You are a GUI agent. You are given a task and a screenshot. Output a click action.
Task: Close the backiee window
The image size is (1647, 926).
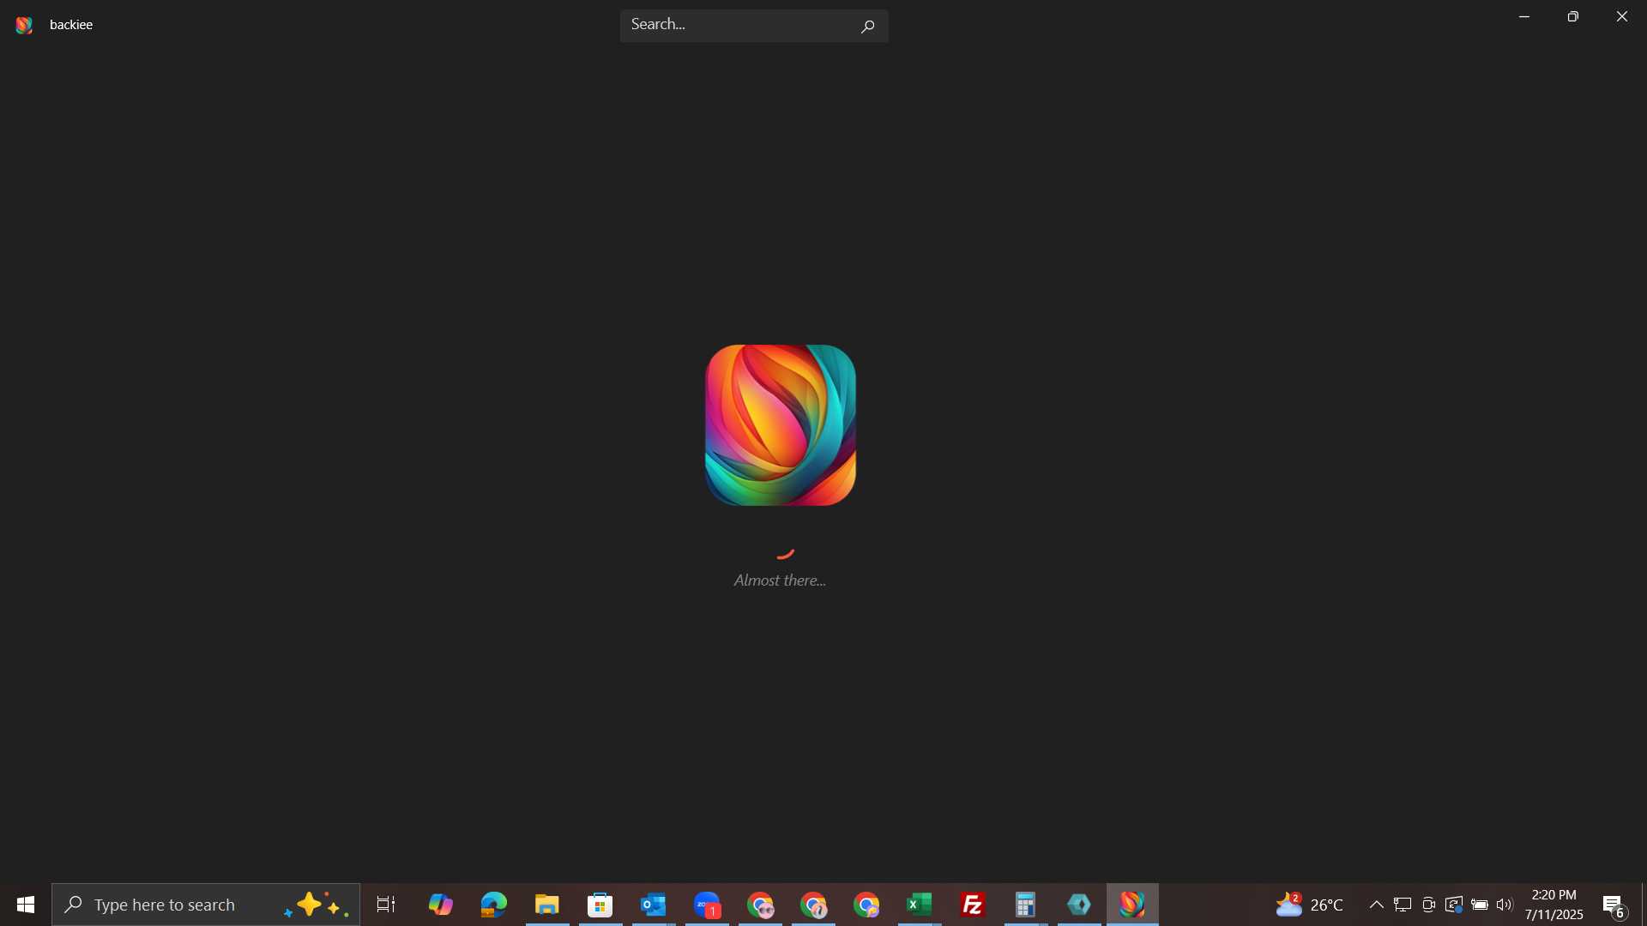point(1622,16)
